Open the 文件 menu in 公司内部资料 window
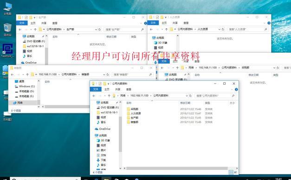 pos(96,89)
